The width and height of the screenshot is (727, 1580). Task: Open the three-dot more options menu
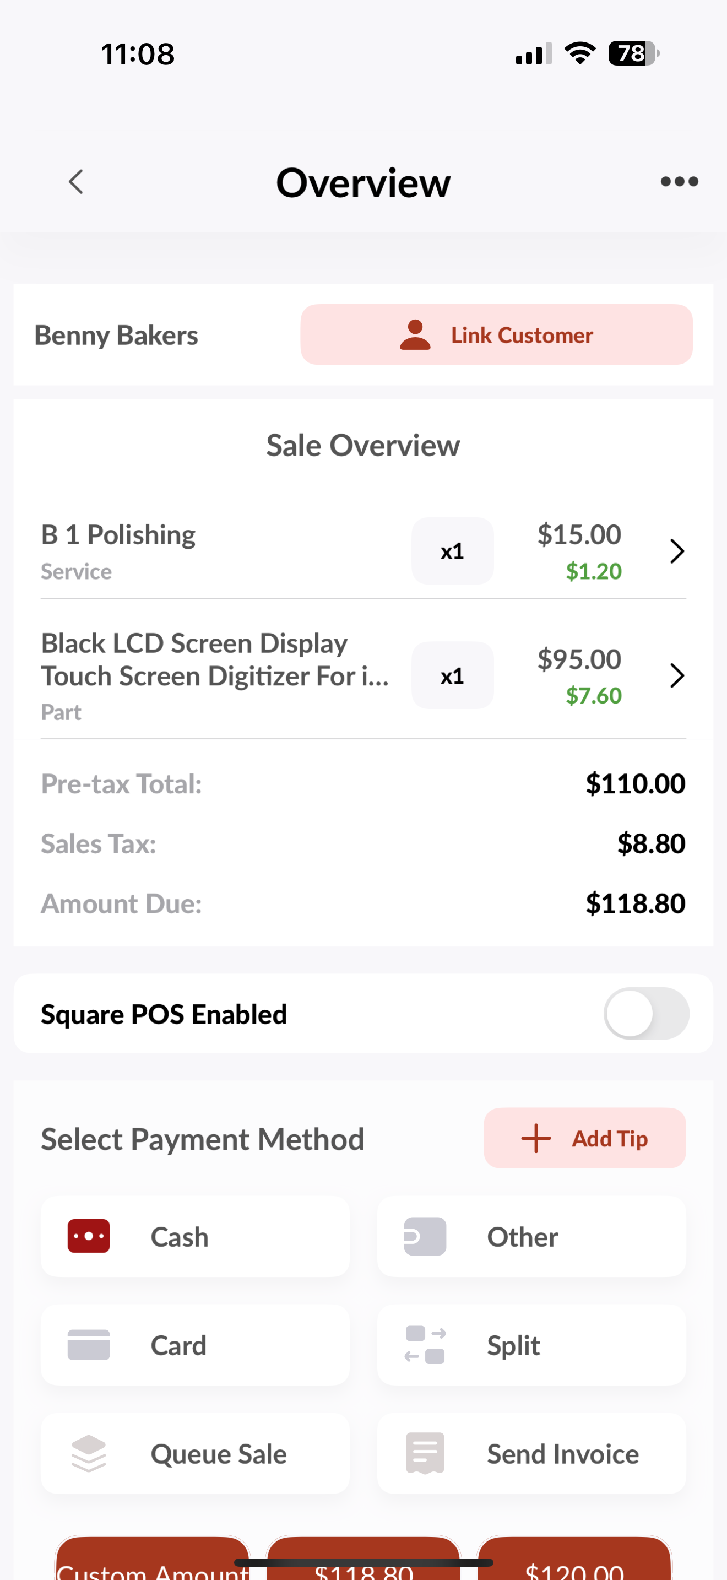(x=679, y=182)
